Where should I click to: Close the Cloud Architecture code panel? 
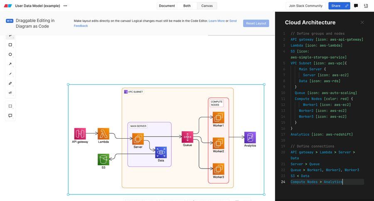pyautogui.click(x=362, y=22)
